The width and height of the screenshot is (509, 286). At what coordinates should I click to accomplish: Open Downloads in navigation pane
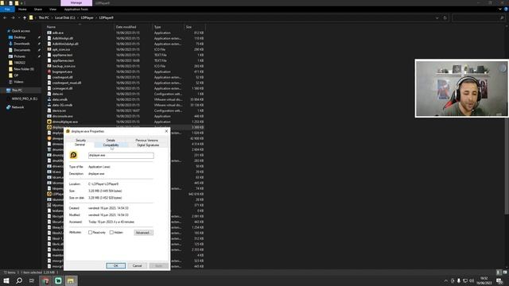[21, 44]
